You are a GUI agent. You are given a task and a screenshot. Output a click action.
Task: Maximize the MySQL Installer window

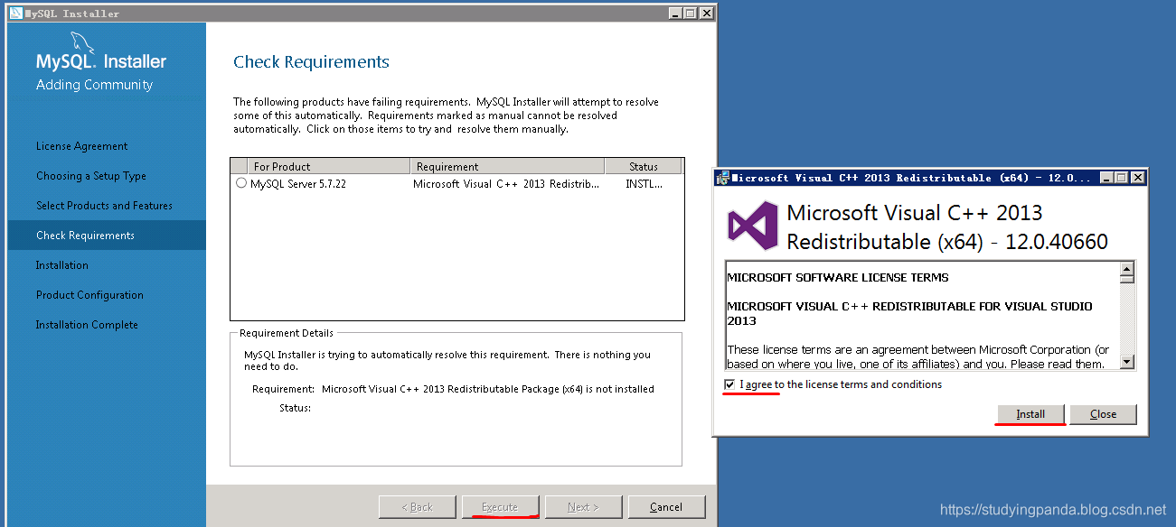(x=691, y=14)
